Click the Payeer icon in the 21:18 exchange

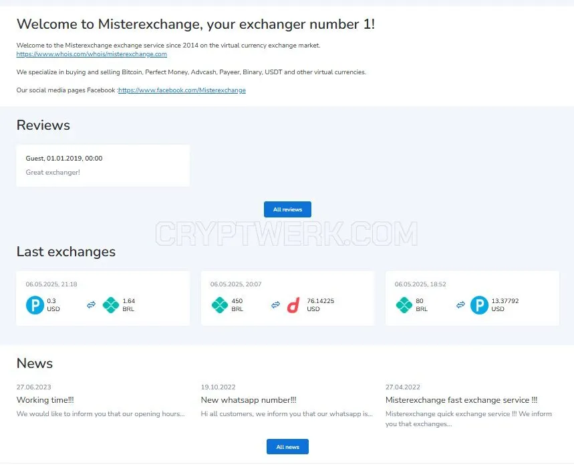35,305
